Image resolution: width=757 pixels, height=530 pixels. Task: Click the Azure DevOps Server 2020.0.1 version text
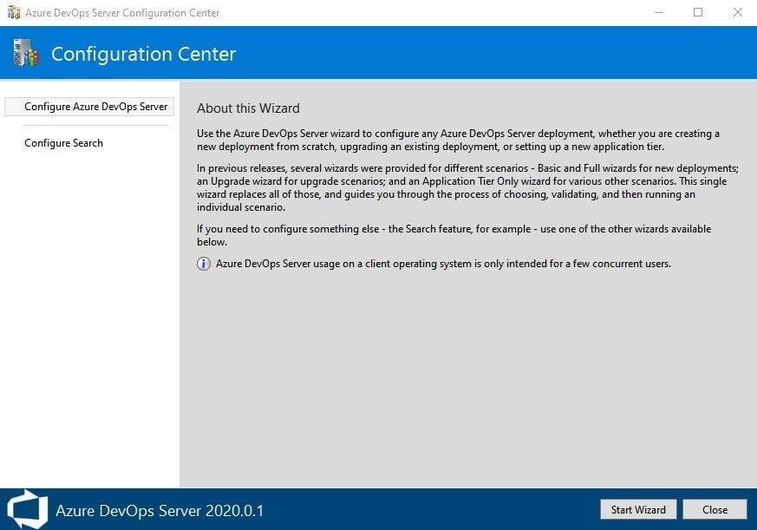point(160,510)
